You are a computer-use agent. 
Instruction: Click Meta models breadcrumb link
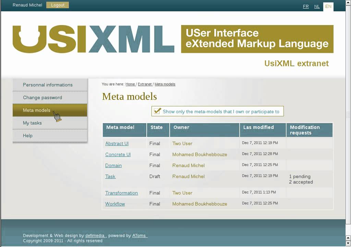[165, 84]
